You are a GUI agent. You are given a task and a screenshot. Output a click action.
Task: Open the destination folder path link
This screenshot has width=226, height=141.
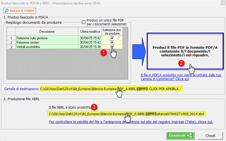click(x=109, y=89)
